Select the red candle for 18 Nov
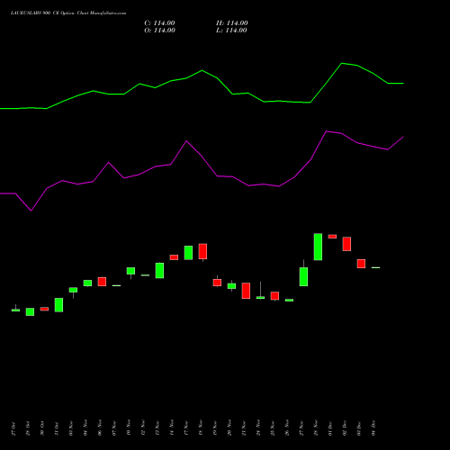This screenshot has height=450, width=450. tap(202, 251)
